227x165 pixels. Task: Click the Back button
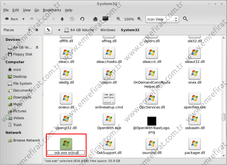[11, 19]
